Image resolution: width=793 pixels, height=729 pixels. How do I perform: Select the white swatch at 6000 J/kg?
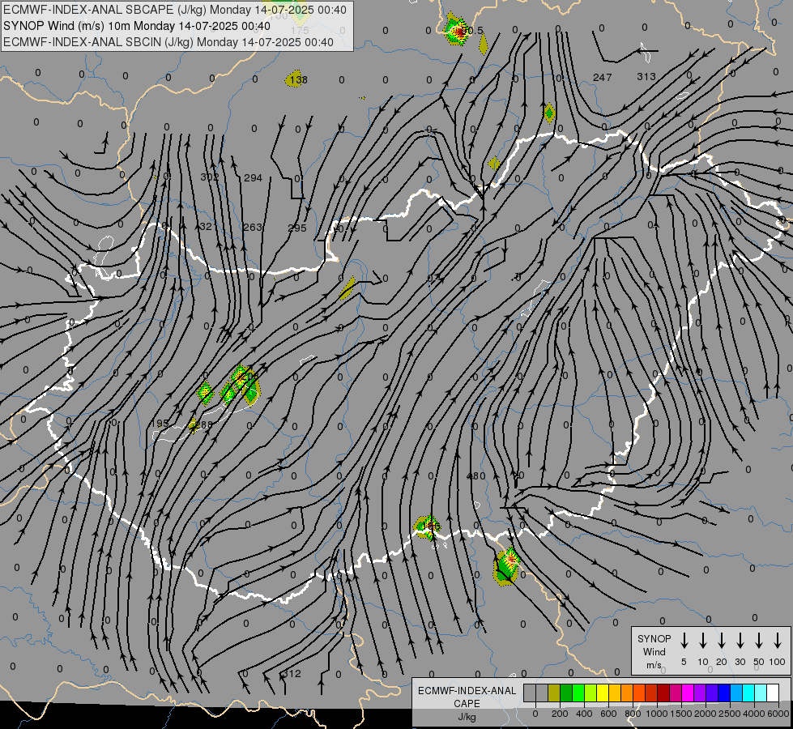point(773,693)
